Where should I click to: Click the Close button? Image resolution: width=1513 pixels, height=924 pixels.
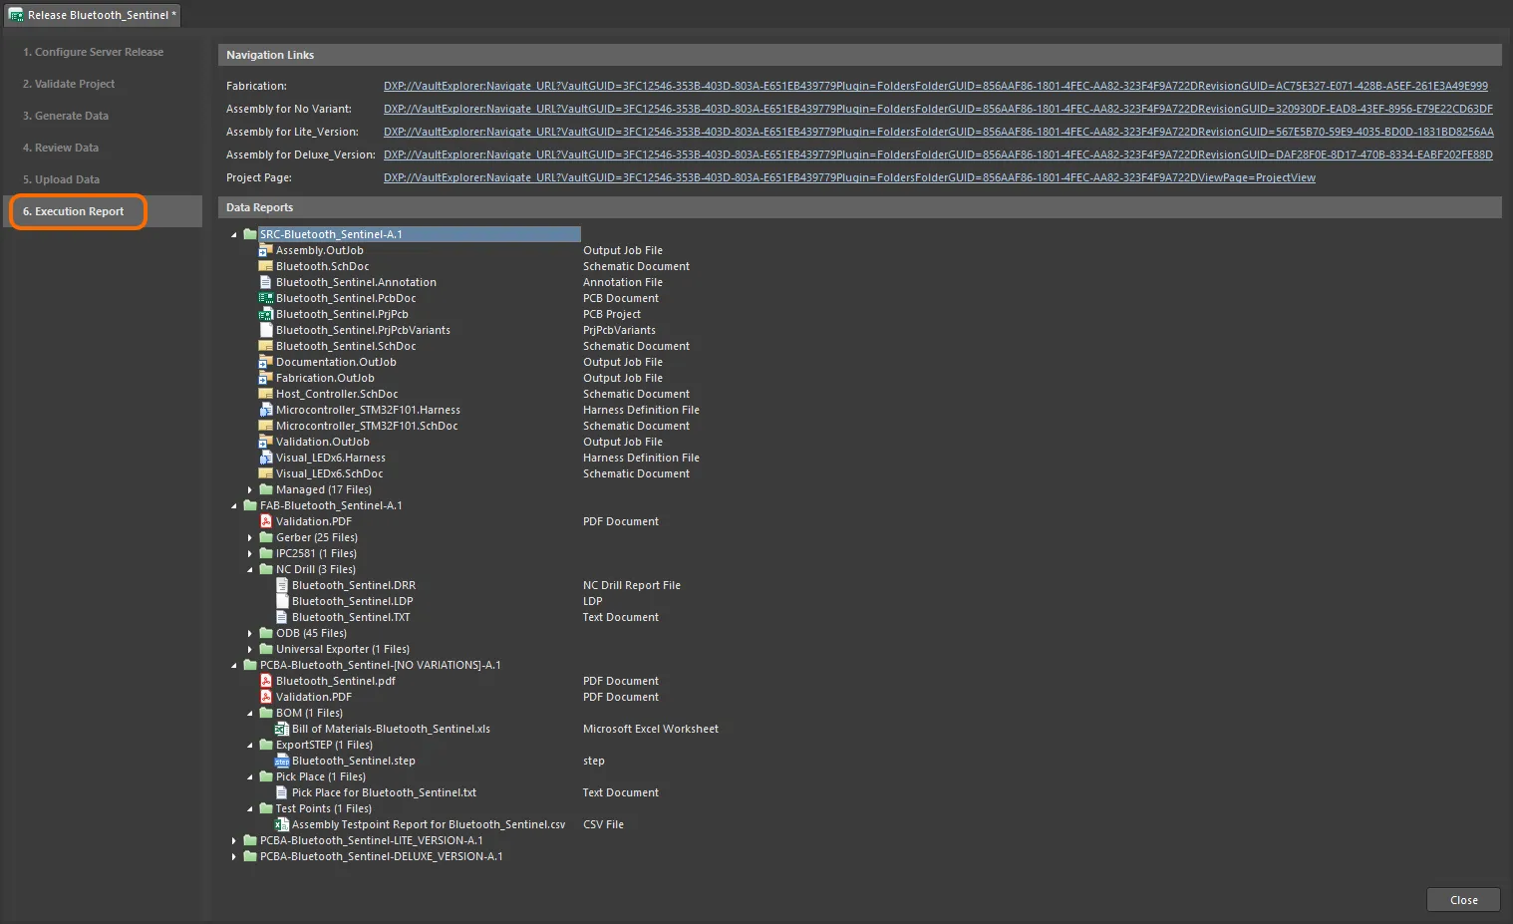click(x=1463, y=900)
